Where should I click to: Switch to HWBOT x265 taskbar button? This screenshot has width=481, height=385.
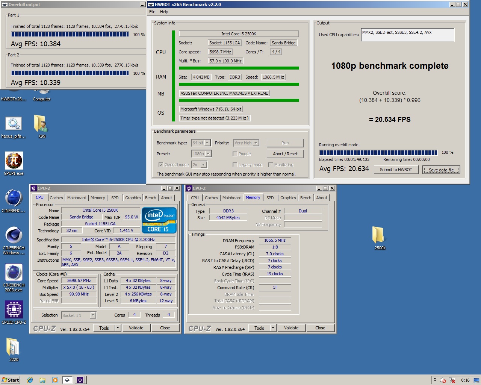coord(67,380)
